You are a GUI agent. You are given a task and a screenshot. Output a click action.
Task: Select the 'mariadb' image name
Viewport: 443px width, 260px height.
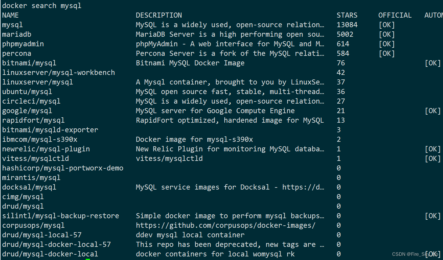point(17,34)
